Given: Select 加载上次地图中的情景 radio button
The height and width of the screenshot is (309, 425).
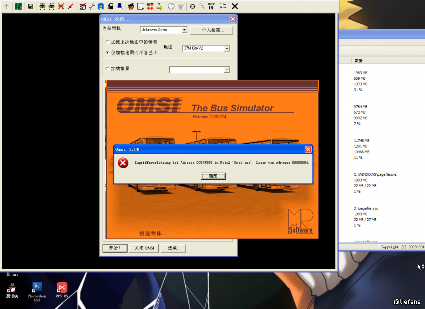Looking at the screenshot, I should point(108,42).
